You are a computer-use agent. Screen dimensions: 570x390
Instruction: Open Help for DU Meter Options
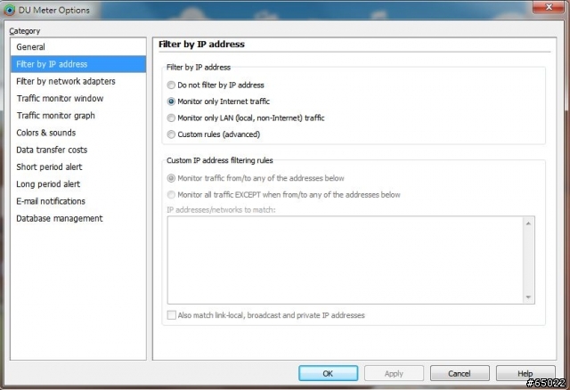coord(525,373)
